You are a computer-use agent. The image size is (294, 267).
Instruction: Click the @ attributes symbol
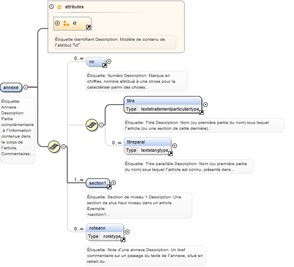[59, 7]
